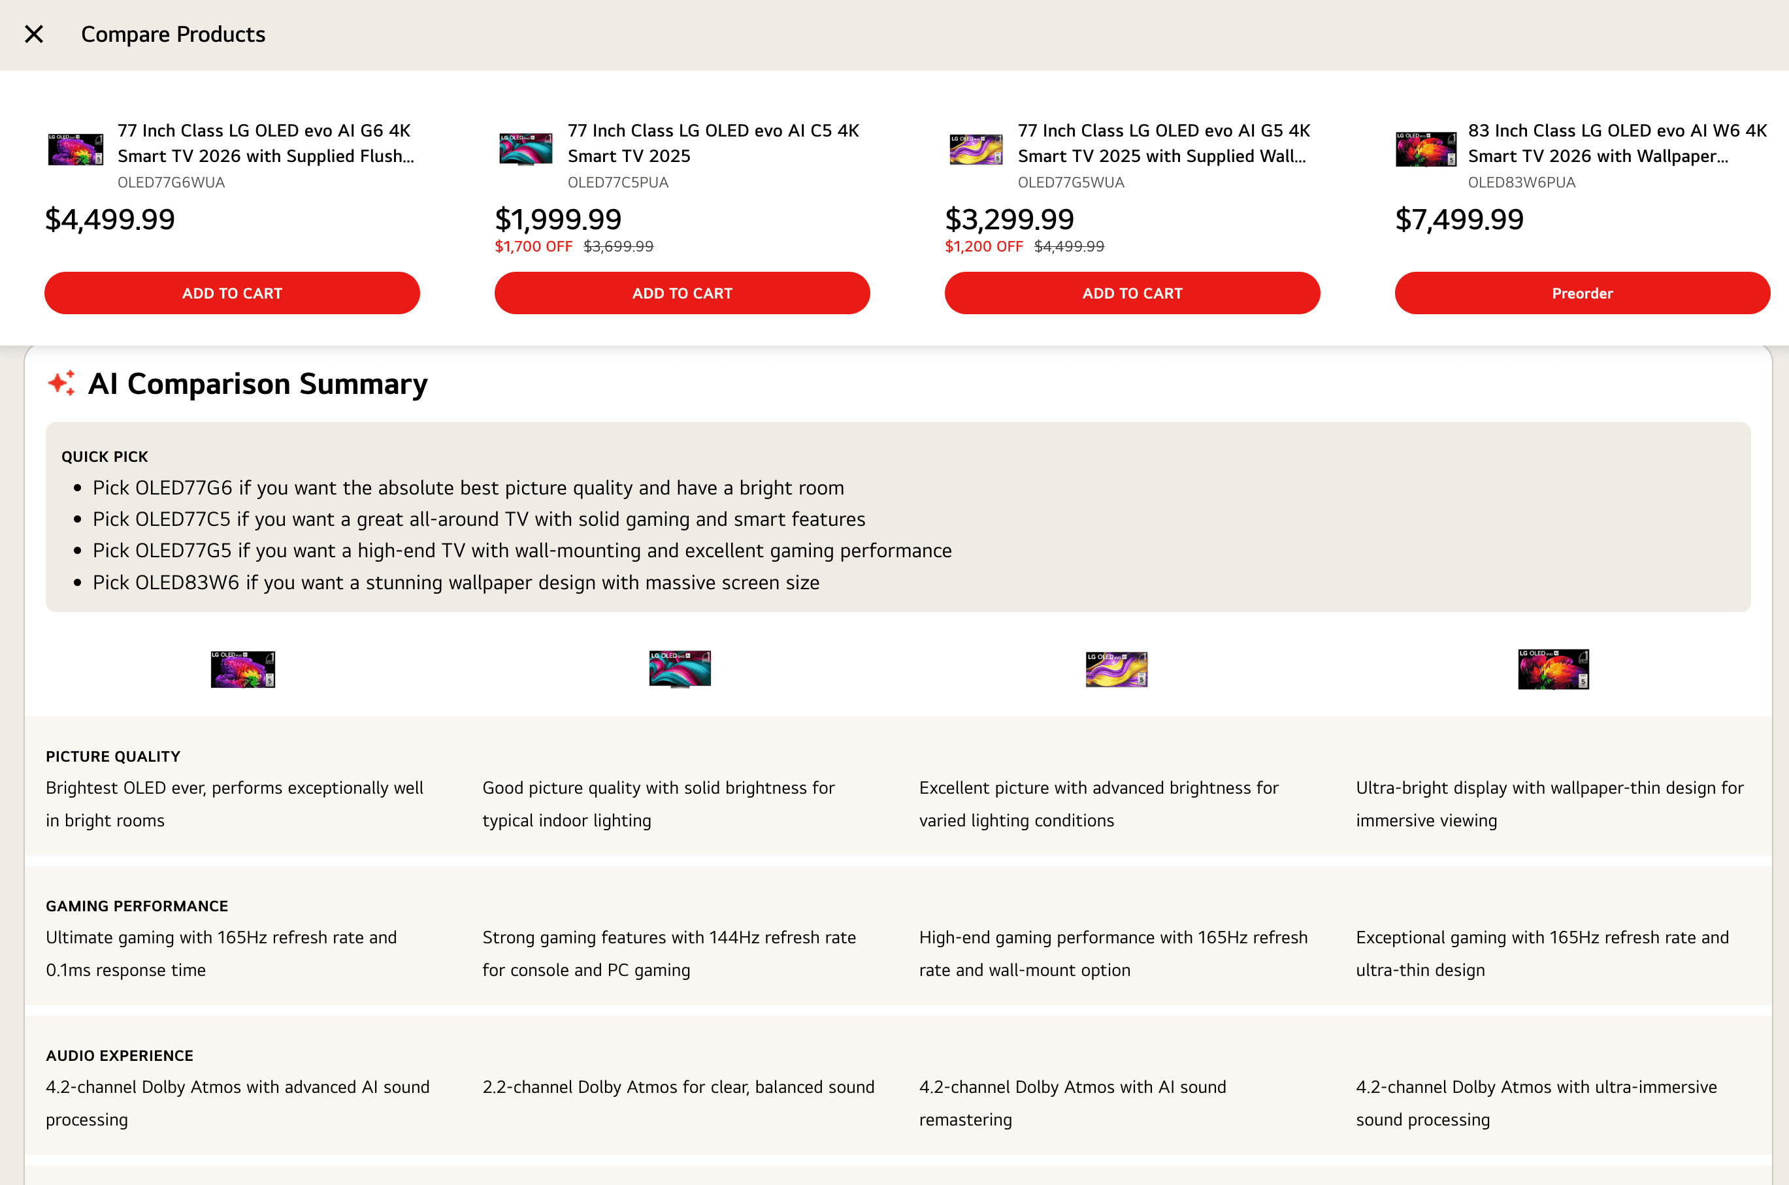Open the 77 Inch G6 product title link
Image resolution: width=1789 pixels, height=1185 pixels.
coord(265,143)
